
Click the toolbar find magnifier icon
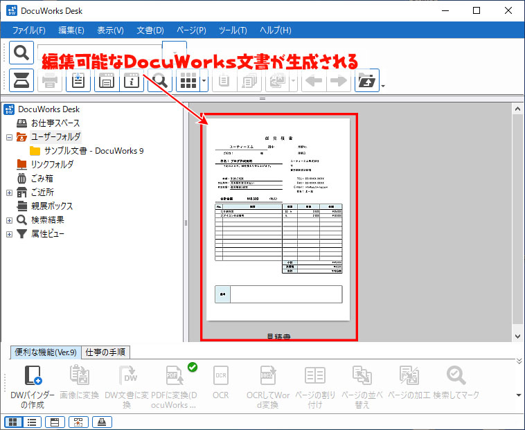pos(160,80)
